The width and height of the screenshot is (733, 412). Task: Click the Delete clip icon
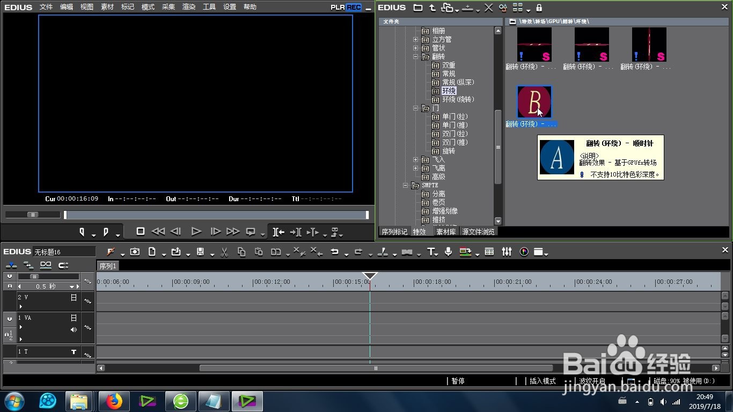[298, 252]
